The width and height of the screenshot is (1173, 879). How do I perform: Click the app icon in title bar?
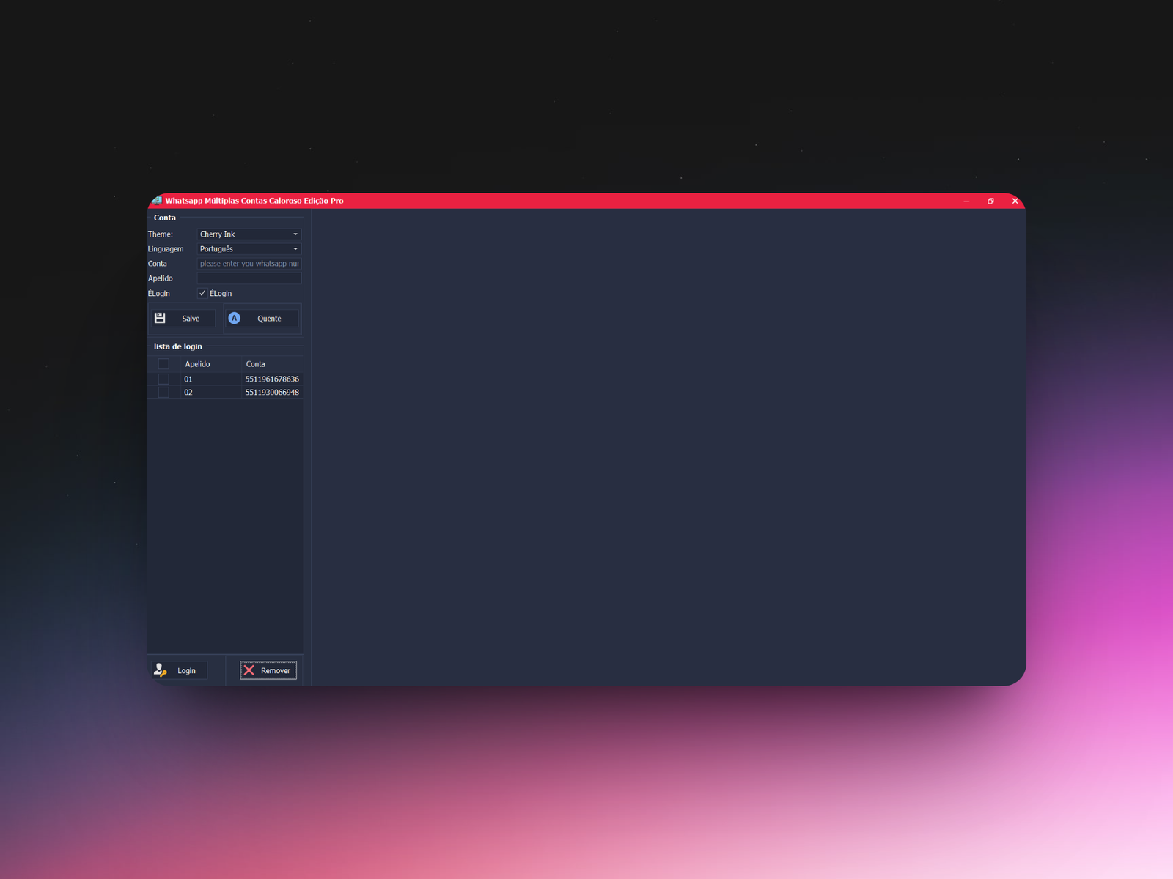click(x=156, y=201)
